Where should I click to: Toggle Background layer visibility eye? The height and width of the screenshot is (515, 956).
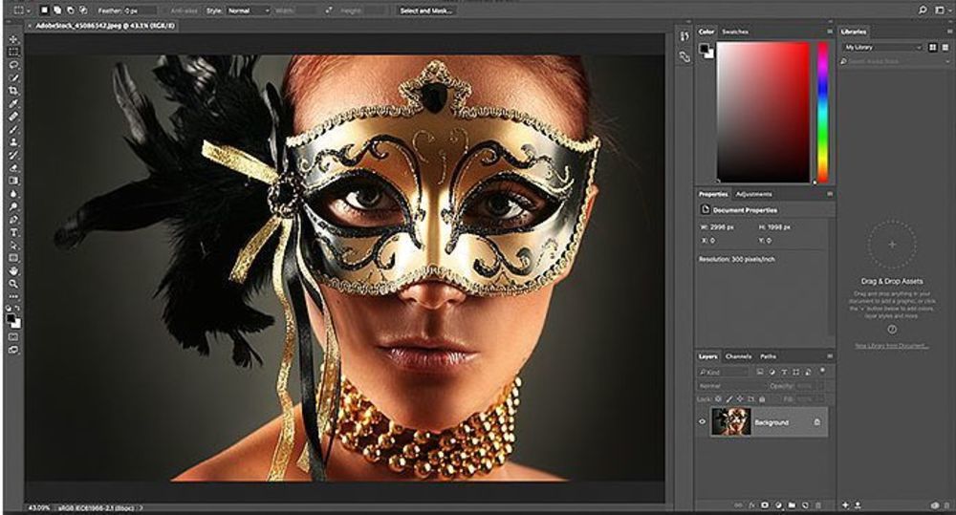pos(703,421)
